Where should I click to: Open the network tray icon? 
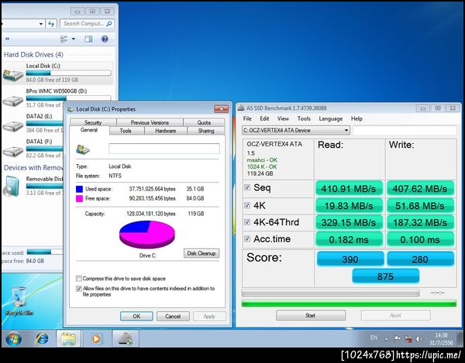(x=408, y=339)
